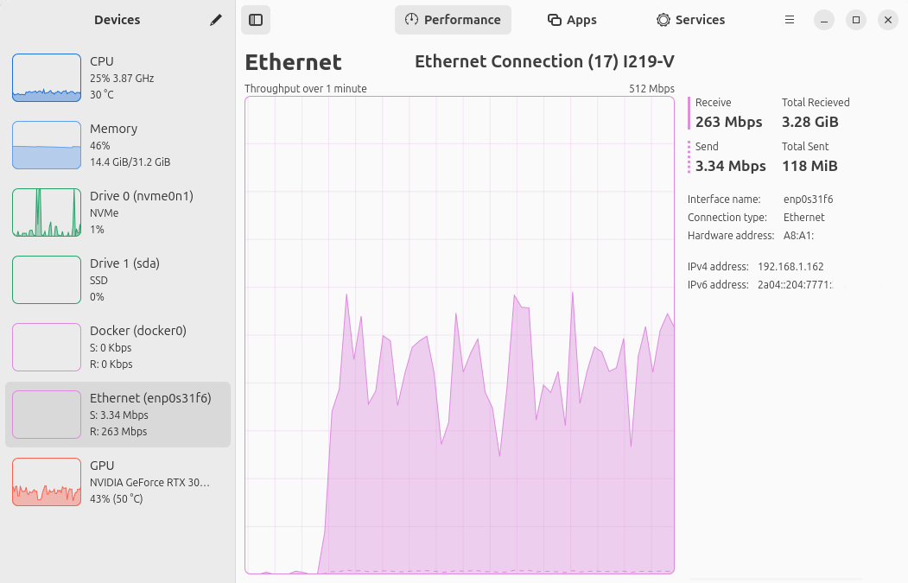Select the Performance tab
This screenshot has height=583, width=908.
pyautogui.click(x=453, y=20)
